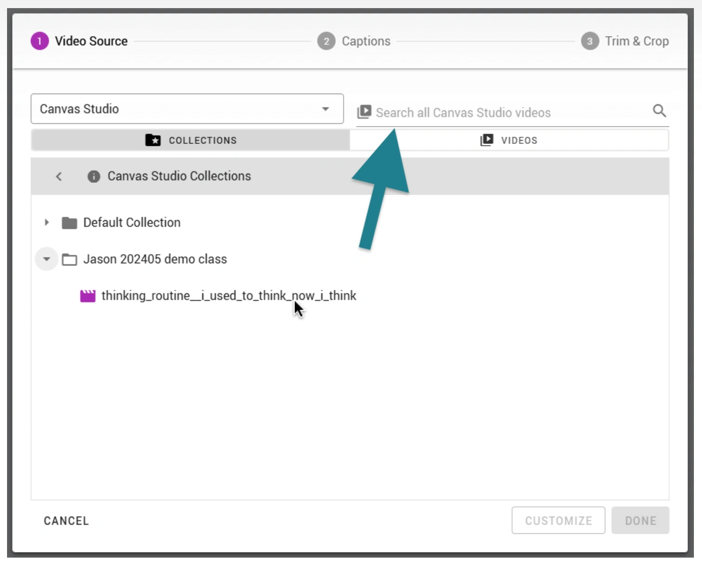The height and width of the screenshot is (563, 702).
Task: Open the Canvas Studio source dropdown
Action: tap(187, 109)
